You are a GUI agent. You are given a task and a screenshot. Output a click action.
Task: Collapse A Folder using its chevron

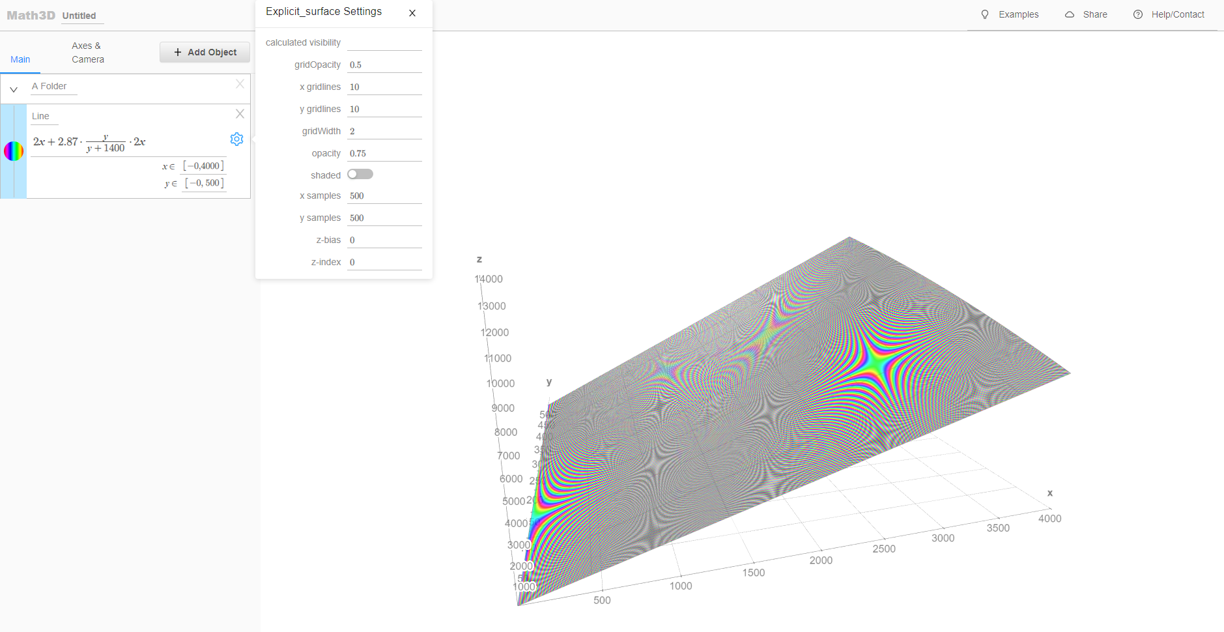point(14,89)
